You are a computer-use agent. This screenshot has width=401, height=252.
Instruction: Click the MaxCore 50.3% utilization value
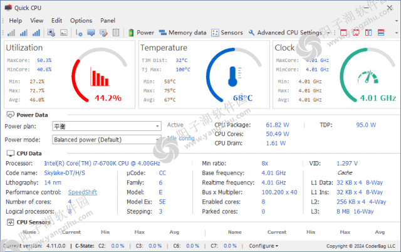pos(44,60)
